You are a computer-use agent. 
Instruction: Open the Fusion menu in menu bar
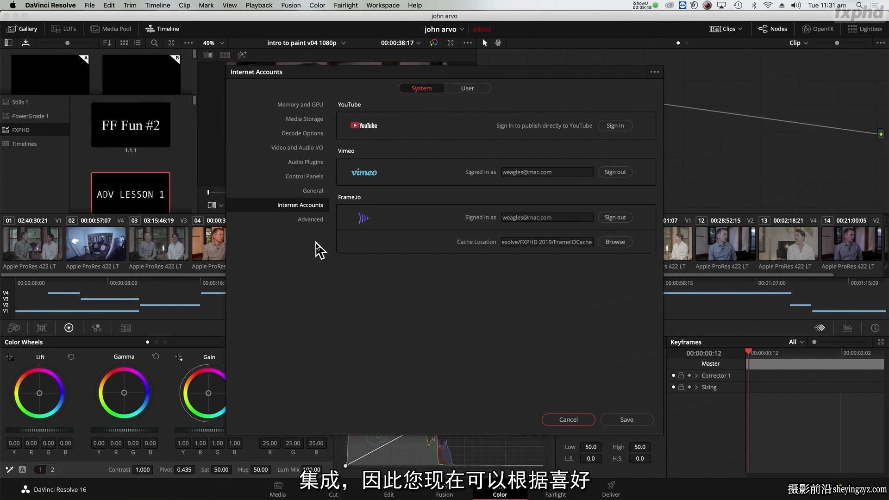(x=291, y=5)
